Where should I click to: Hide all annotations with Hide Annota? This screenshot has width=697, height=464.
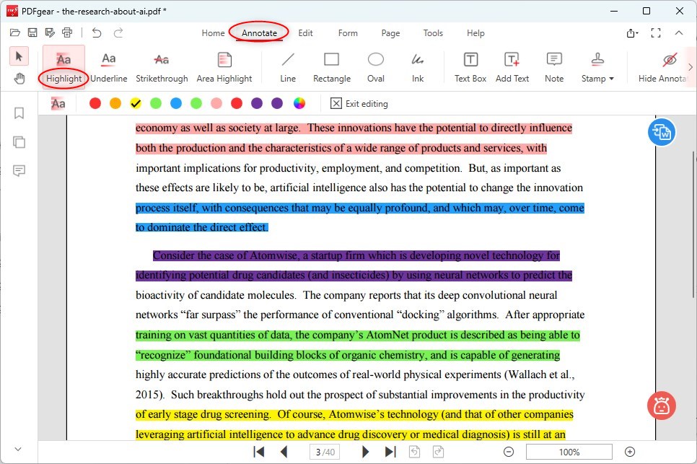point(661,65)
